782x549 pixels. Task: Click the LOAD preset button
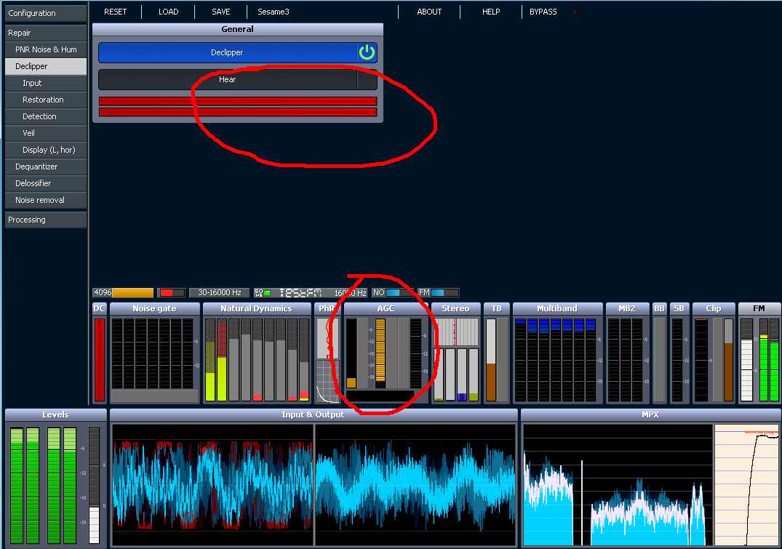click(x=169, y=12)
